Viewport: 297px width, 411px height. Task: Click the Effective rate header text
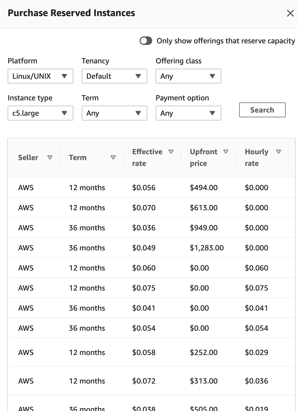pos(147,157)
